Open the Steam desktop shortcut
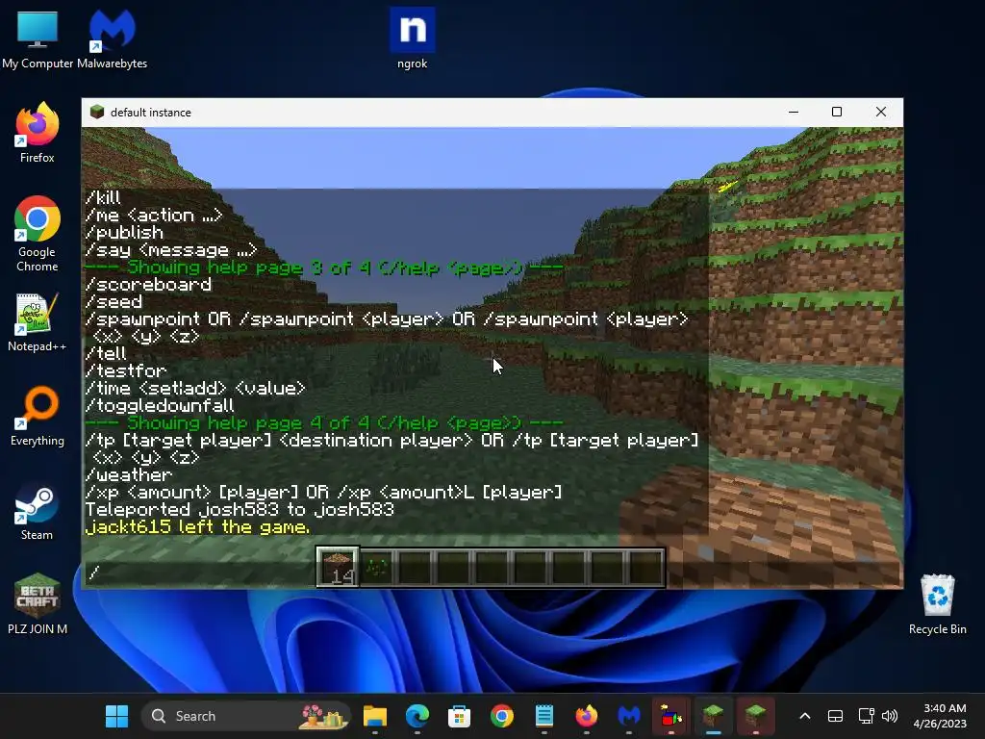The width and height of the screenshot is (985, 739). coord(38,510)
